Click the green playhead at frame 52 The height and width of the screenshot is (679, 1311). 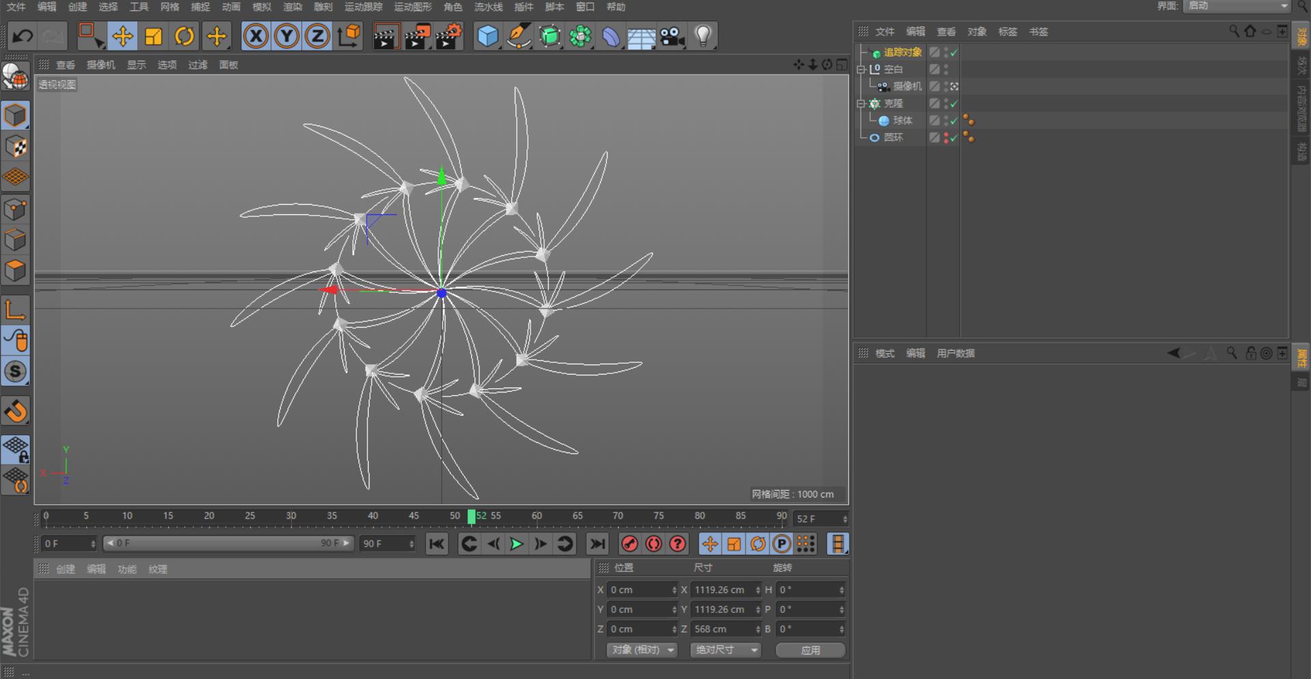click(x=471, y=517)
